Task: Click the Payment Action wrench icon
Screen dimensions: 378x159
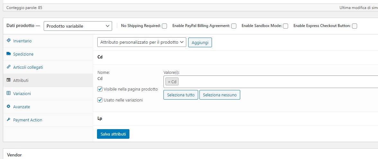Action: [9, 119]
